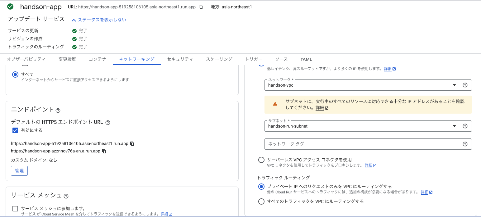Click the 管理 custom domain button
481x217 pixels.
tap(19, 171)
